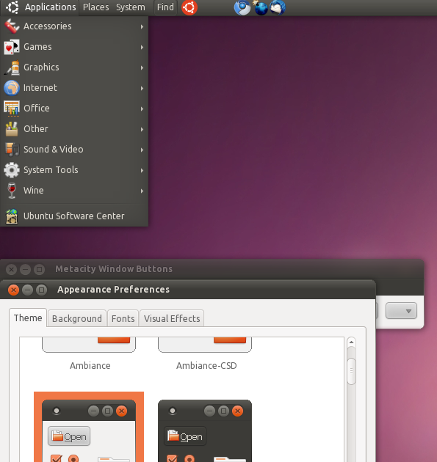Click the theme list vertical scrollbar handle
Screen dimensions: 437x462
[351, 371]
